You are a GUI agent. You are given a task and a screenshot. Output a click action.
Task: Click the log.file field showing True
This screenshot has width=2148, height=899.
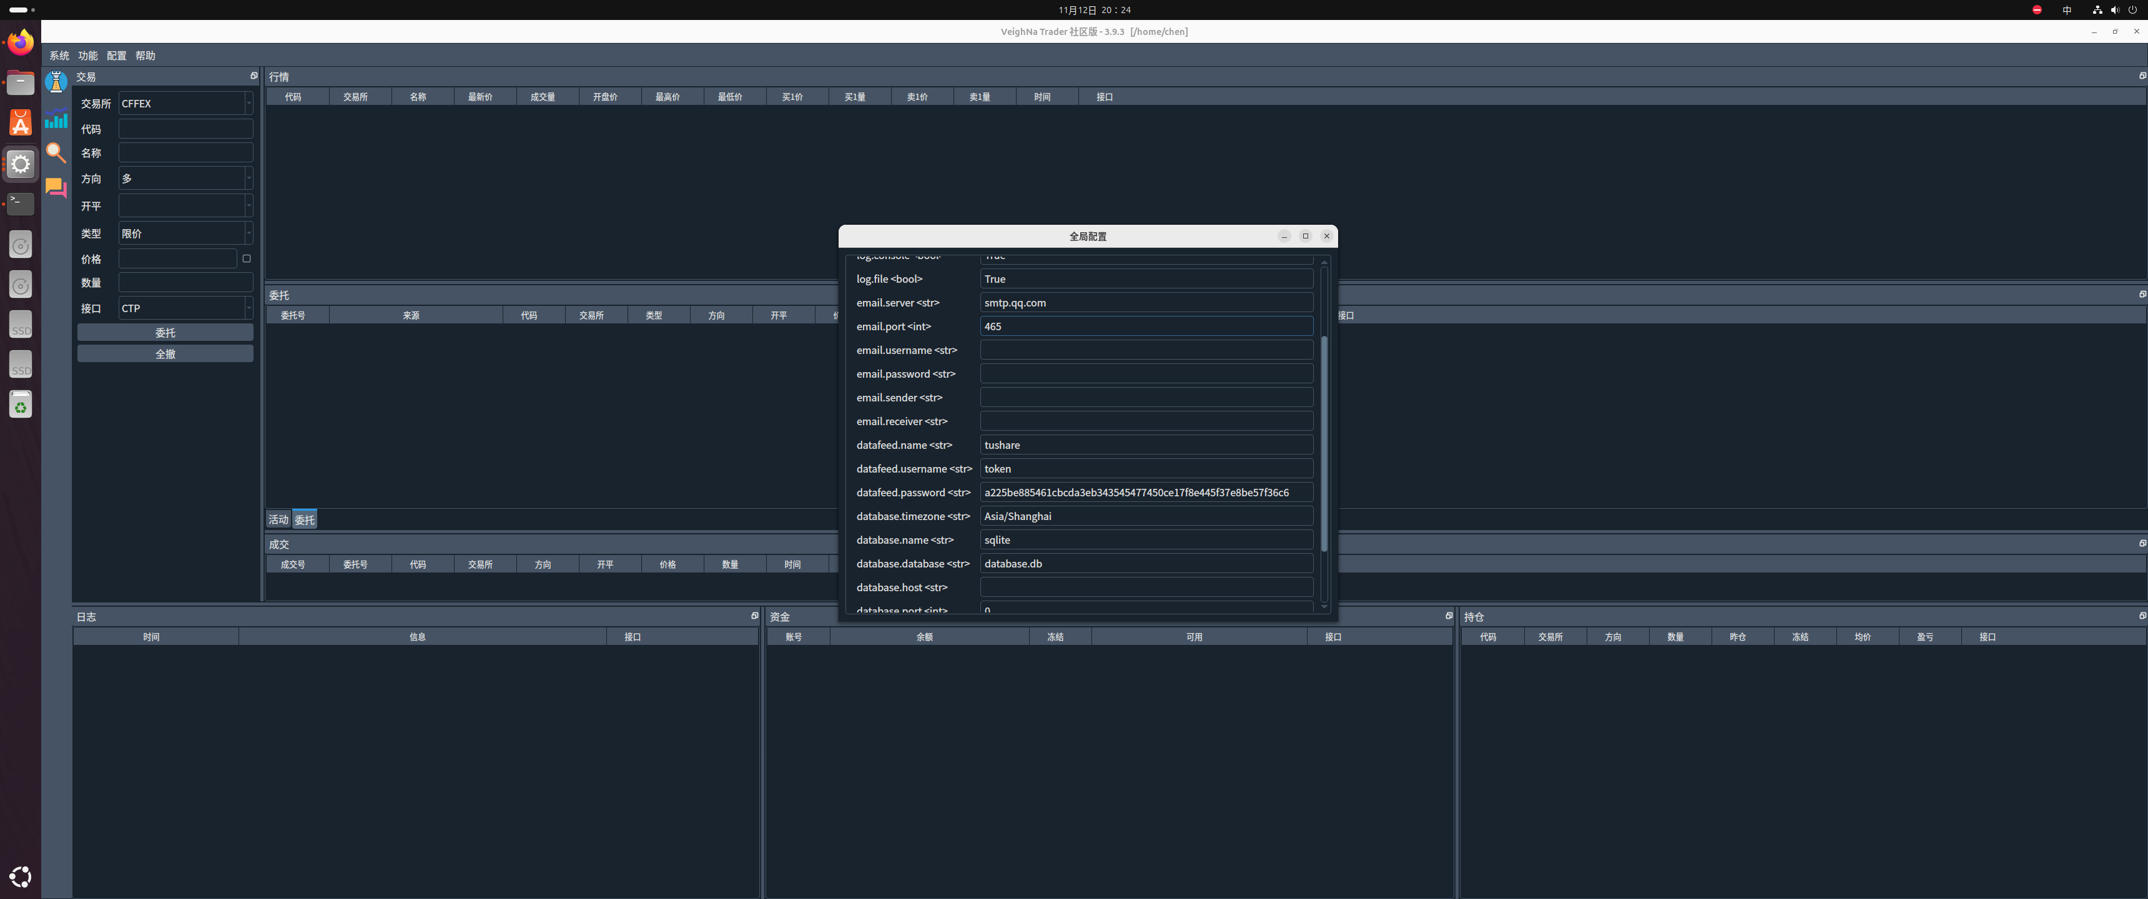point(1146,278)
